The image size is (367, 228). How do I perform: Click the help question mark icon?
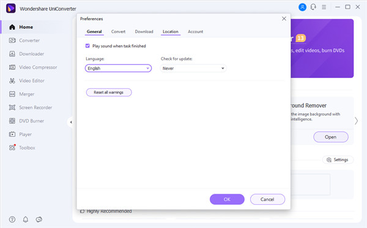(x=12, y=219)
